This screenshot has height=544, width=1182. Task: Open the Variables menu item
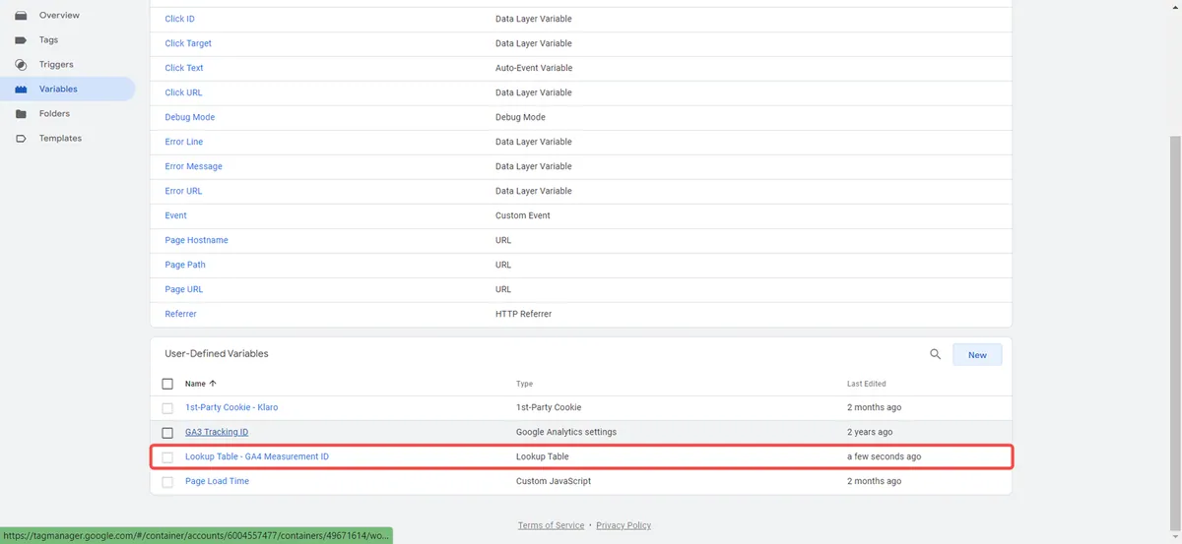click(67, 90)
